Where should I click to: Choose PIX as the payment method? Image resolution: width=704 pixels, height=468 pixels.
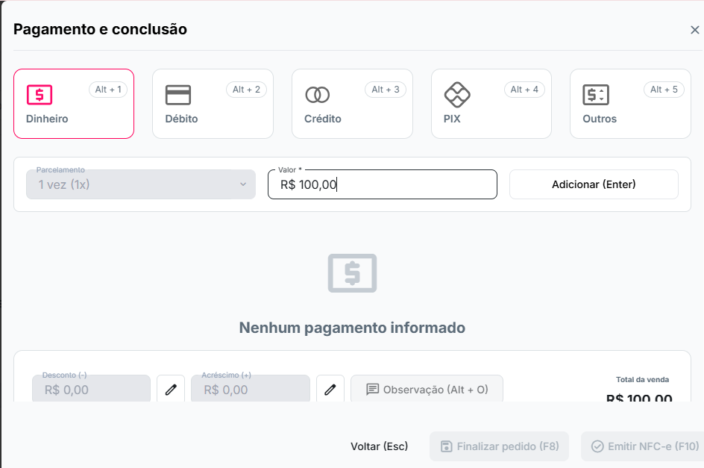tap(491, 104)
